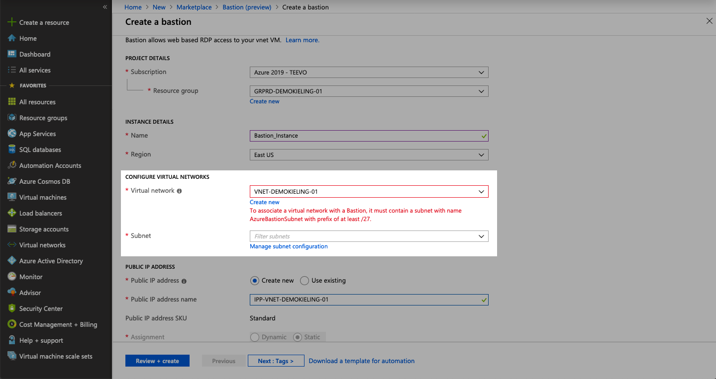The height and width of the screenshot is (379, 716).
Task: Click the All services list icon
Action: click(12, 70)
